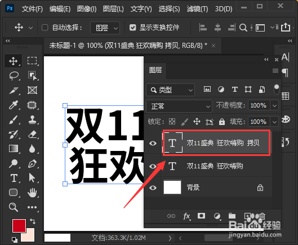This screenshot has height=245, width=298.
Task: Select the Frame tool
Action: click(x=32, y=90)
